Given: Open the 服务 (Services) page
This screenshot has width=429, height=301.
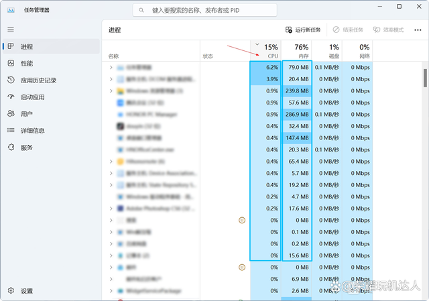Looking at the screenshot, I should [x=27, y=147].
